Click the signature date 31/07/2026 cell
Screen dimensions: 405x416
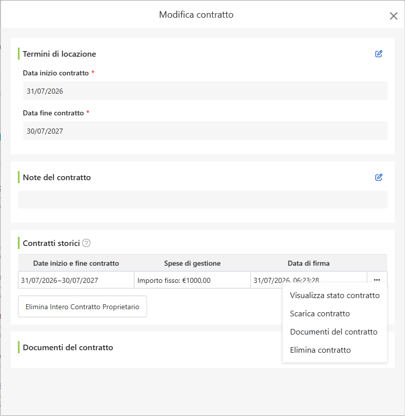coord(309,280)
